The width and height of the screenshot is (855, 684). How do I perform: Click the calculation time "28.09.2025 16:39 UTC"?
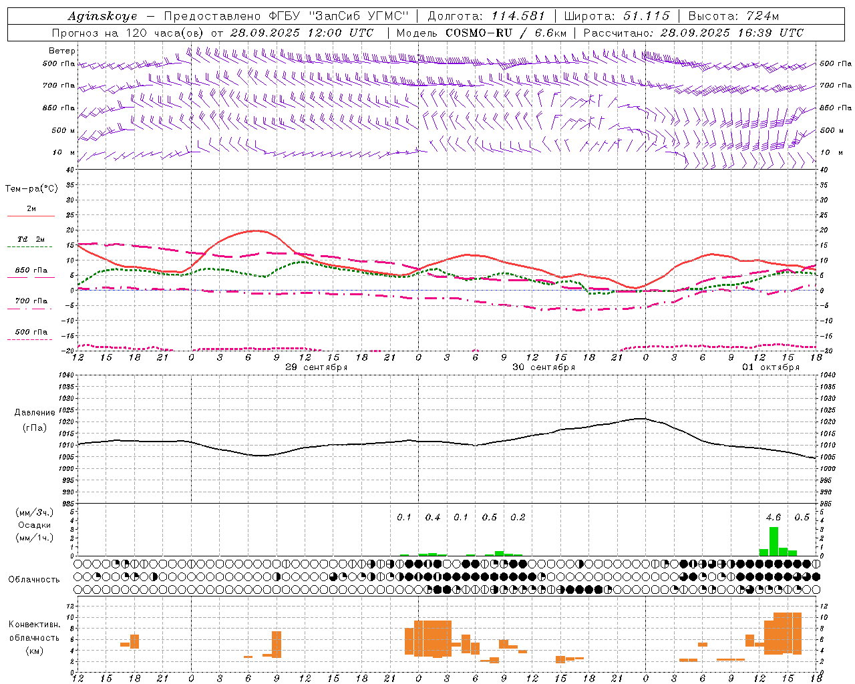(731, 33)
